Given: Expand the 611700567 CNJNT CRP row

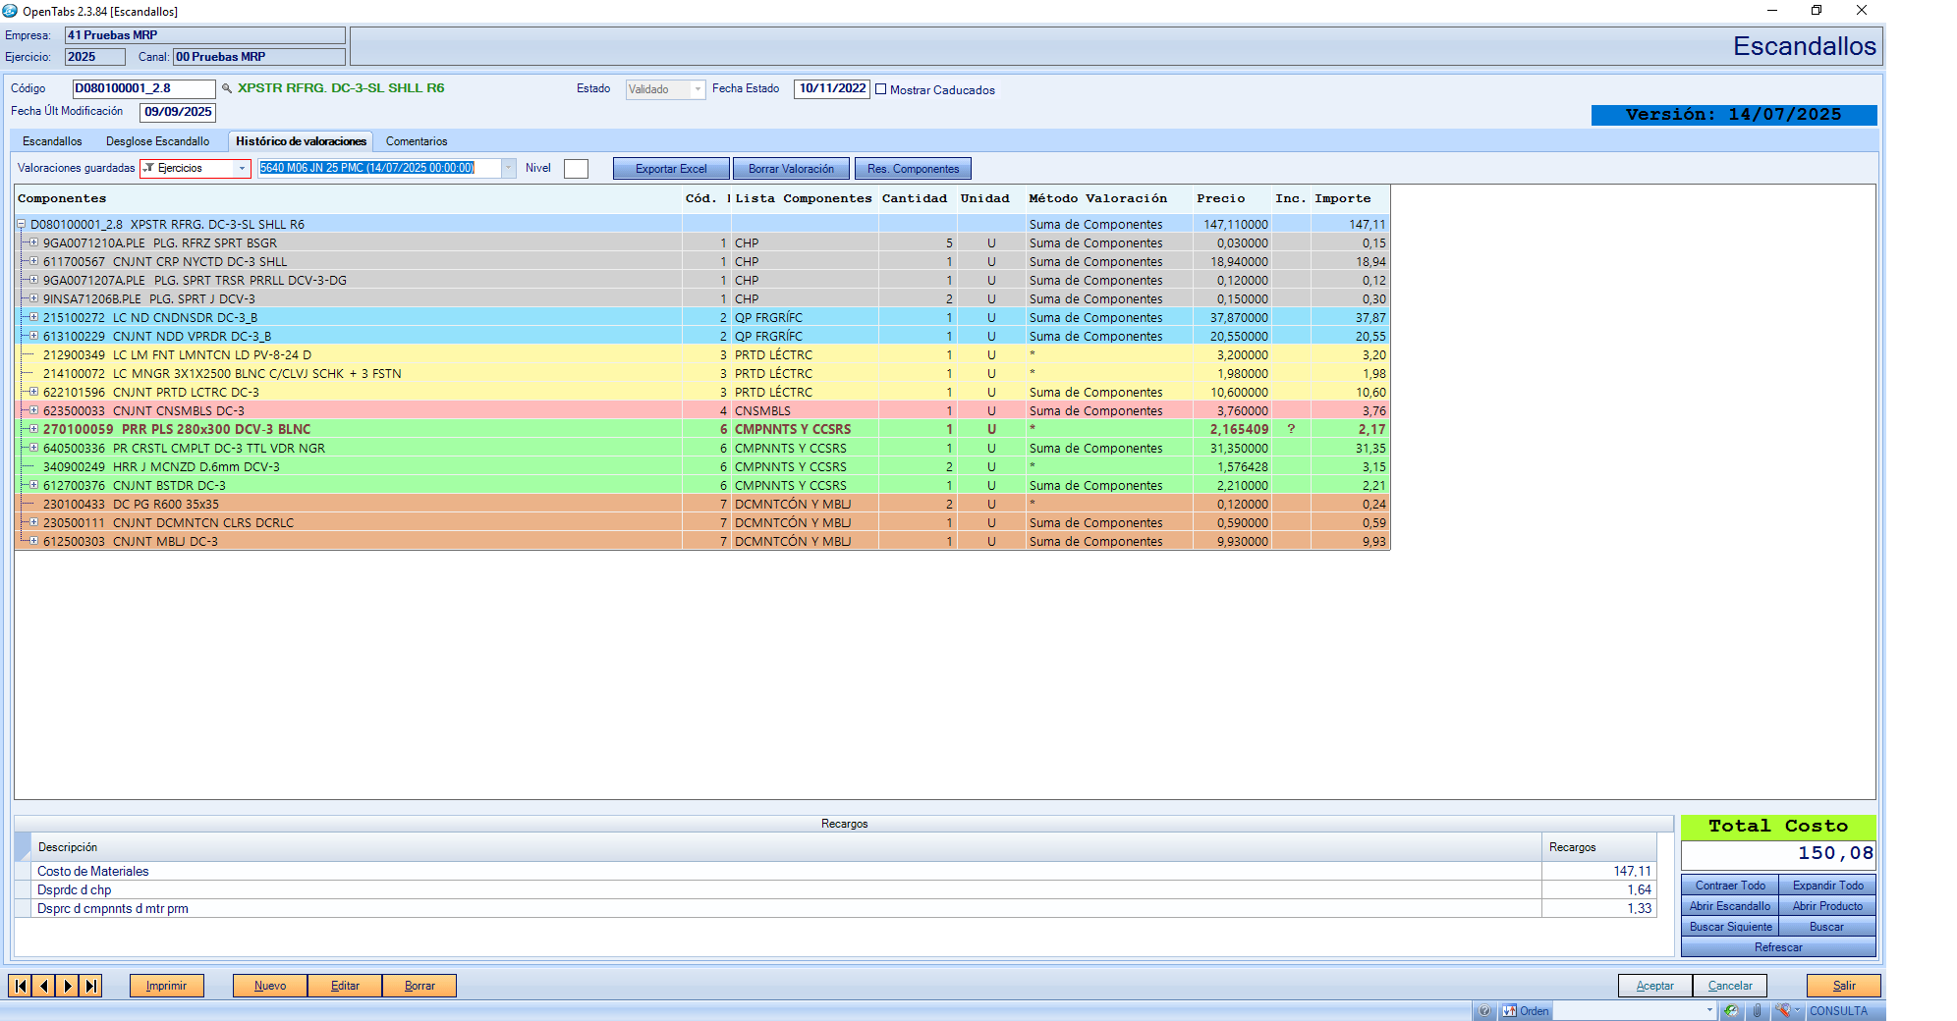Looking at the screenshot, I should click(33, 262).
